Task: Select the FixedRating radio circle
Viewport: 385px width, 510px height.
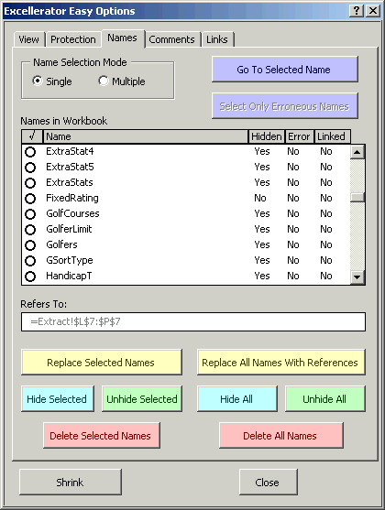Action: [x=30, y=199]
